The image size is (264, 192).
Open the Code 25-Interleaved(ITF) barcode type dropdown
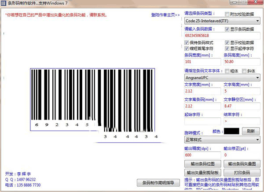click(x=222, y=21)
